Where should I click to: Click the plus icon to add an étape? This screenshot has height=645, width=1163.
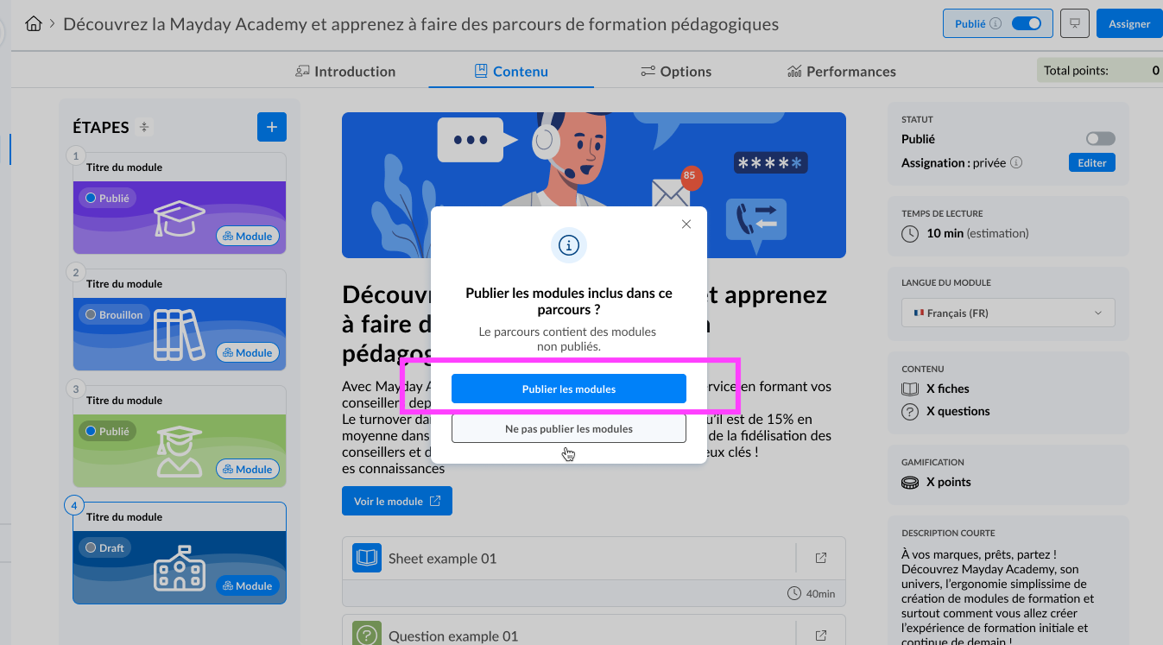(x=271, y=127)
